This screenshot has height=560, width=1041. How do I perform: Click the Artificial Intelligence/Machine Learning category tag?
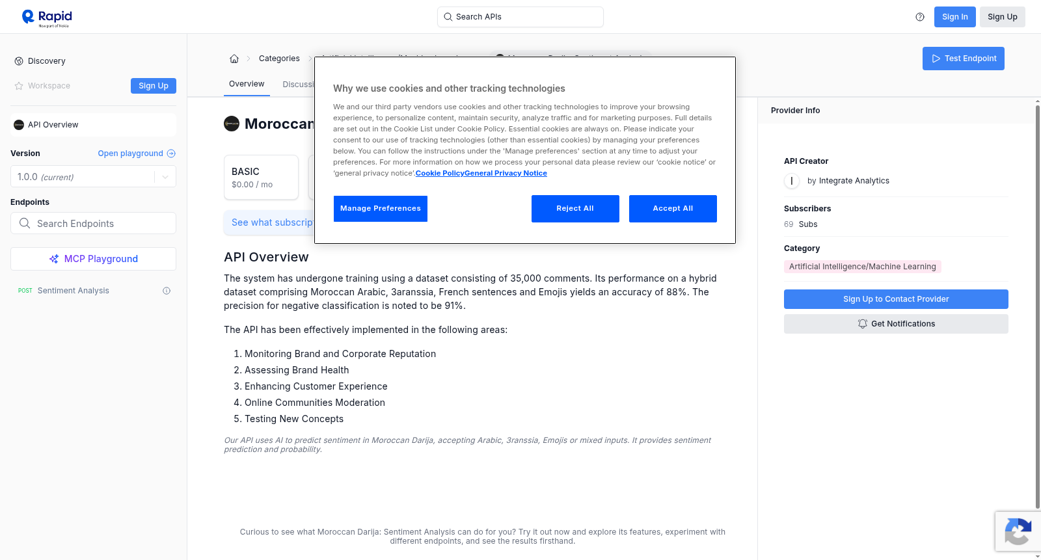862,267
